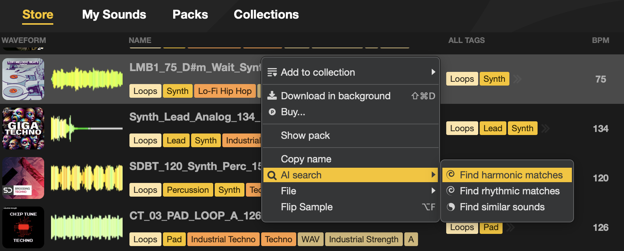The image size is (624, 251).
Task: Choose Show pack from context menu
Action: 351,135
